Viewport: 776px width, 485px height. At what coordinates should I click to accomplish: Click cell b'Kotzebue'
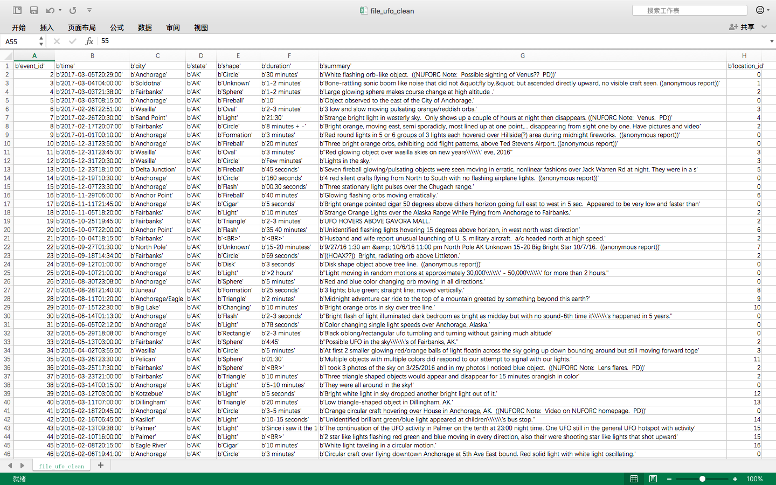[x=157, y=393]
